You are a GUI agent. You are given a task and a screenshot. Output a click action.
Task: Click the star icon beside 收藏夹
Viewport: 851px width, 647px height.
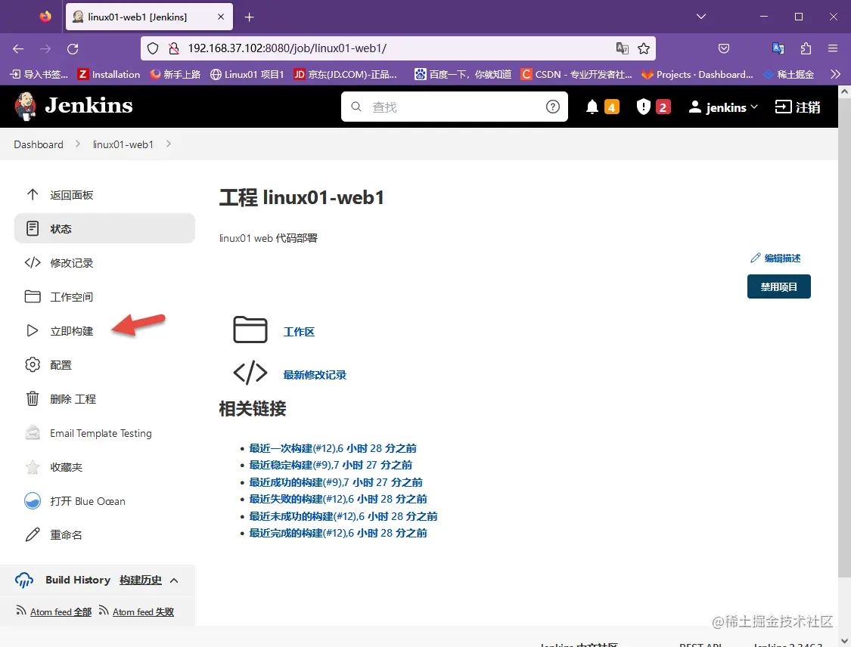pyautogui.click(x=33, y=467)
